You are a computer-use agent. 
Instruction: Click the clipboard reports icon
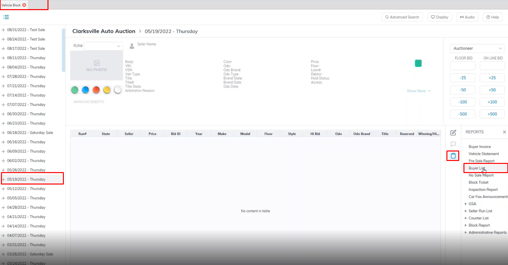[453, 156]
